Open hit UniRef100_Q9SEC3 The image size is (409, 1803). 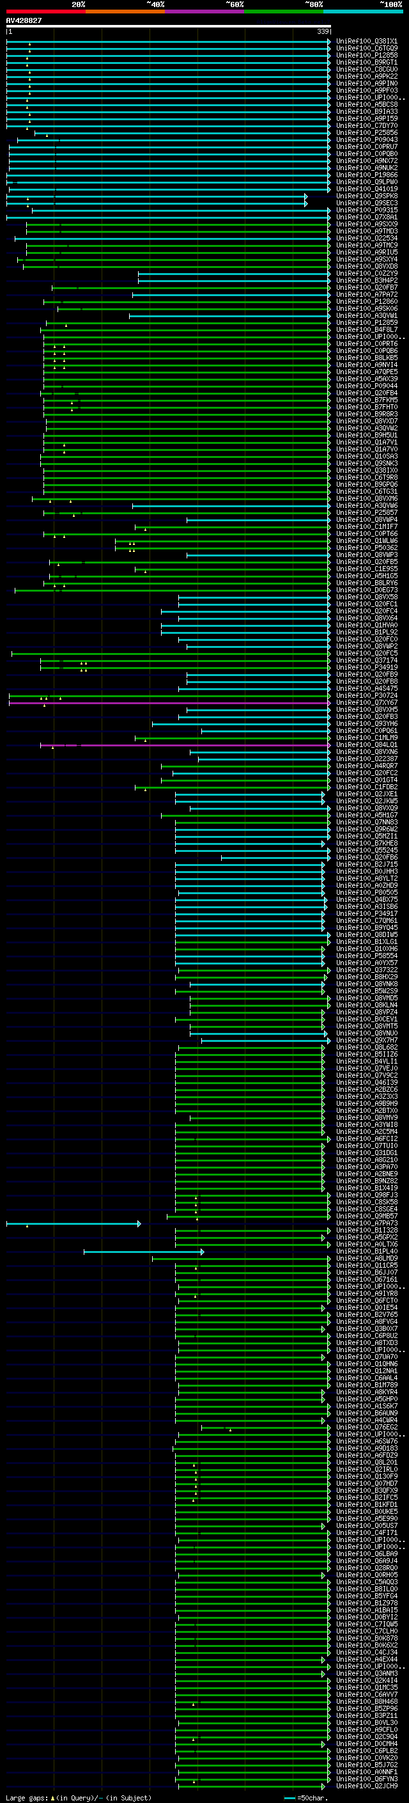coord(367,203)
